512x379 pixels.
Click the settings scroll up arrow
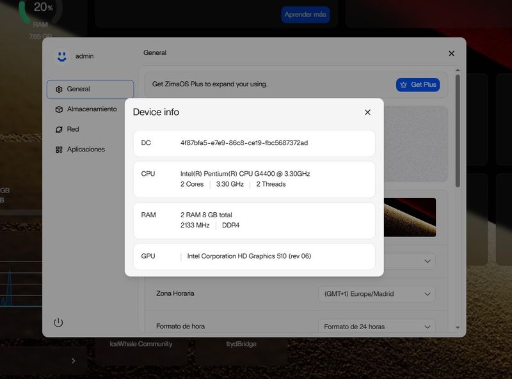[x=458, y=70]
